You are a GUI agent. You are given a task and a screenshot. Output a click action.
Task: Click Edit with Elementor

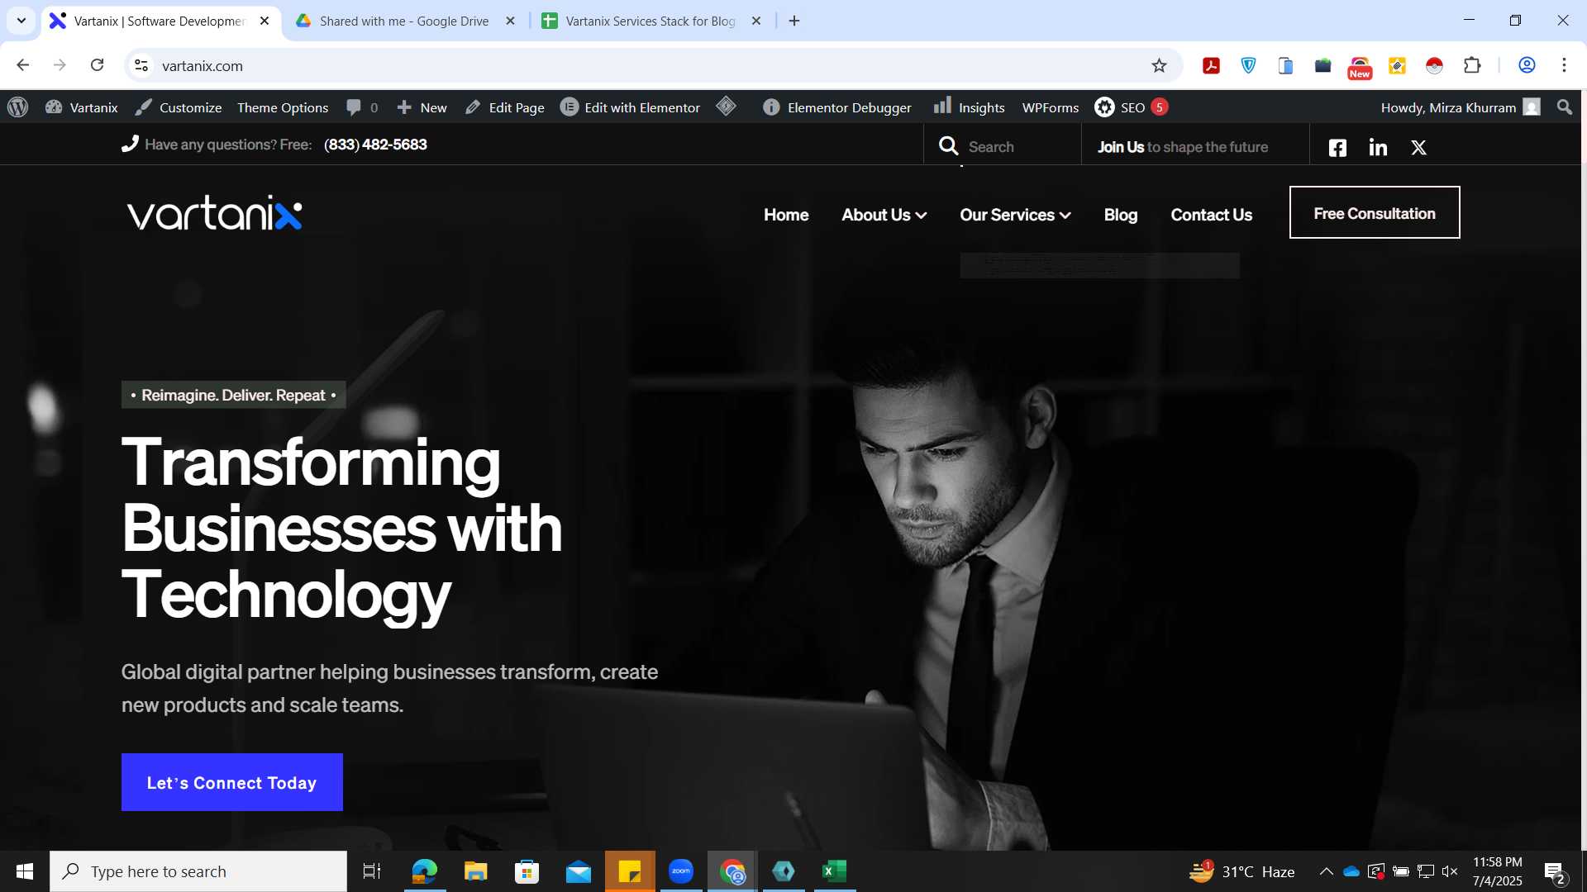pos(630,107)
